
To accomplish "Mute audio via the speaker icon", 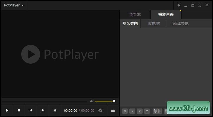I will tap(92, 101).
